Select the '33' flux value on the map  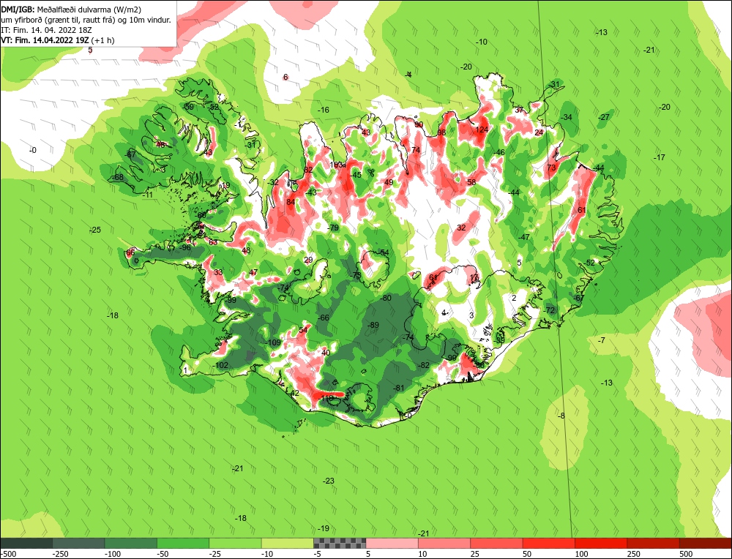pos(218,272)
